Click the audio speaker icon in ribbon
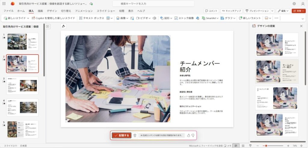This screenshot has height=148, width=308. click(154, 18)
